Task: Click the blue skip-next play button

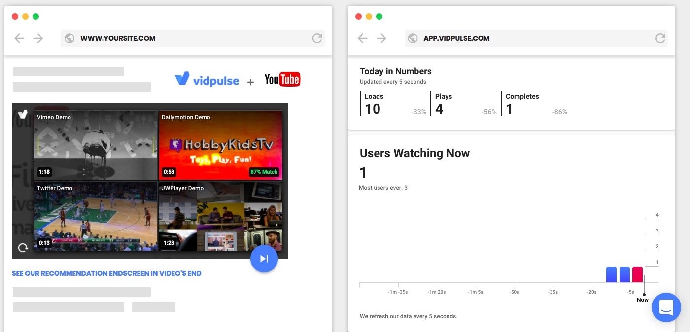Action: [x=264, y=259]
